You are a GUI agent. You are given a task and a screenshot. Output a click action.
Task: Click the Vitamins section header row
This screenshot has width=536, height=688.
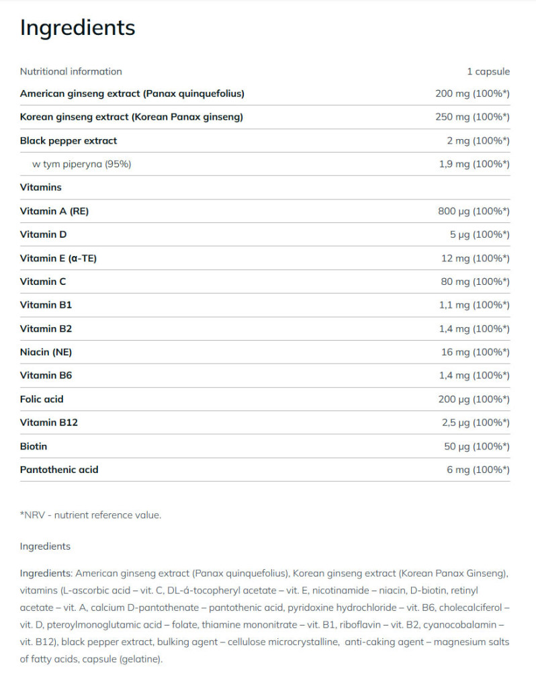[40, 187]
